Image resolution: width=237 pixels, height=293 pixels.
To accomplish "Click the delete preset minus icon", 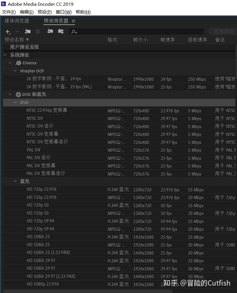I will point(18,32).
